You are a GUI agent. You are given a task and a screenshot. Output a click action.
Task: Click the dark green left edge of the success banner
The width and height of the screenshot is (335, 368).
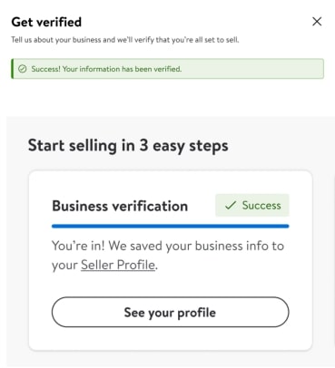coord(12,69)
